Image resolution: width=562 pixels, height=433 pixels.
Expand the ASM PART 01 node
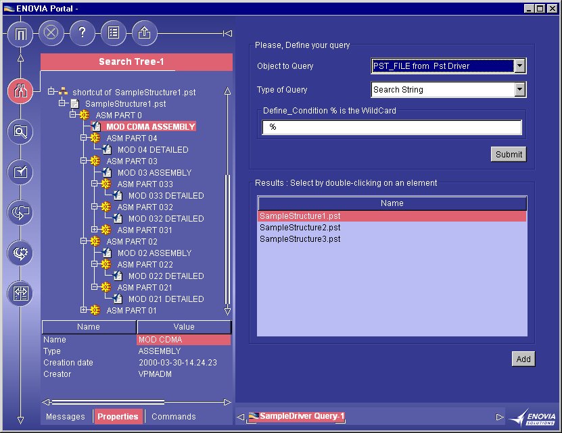click(x=83, y=310)
